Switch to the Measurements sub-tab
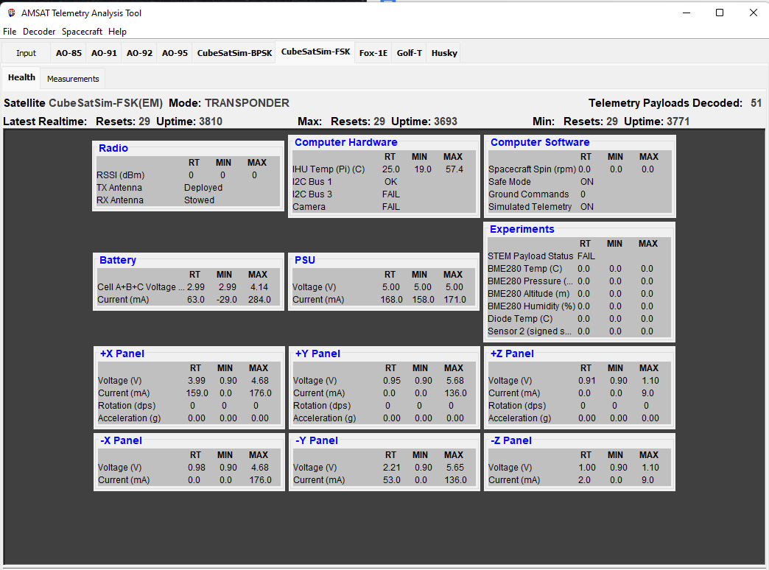This screenshot has height=570, width=769. (x=73, y=79)
